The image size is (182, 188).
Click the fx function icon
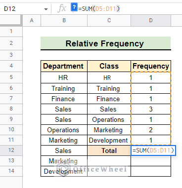click(62, 8)
